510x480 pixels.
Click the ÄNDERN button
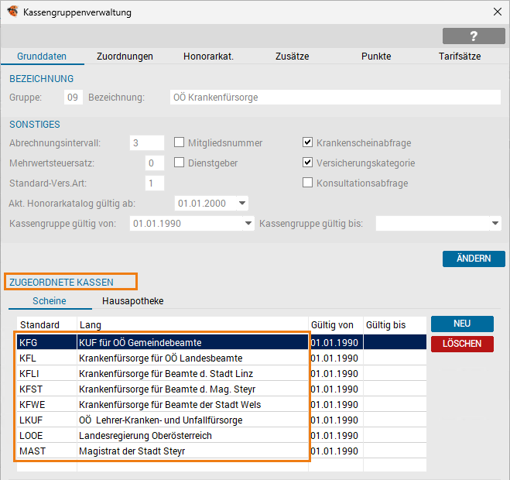click(x=474, y=259)
